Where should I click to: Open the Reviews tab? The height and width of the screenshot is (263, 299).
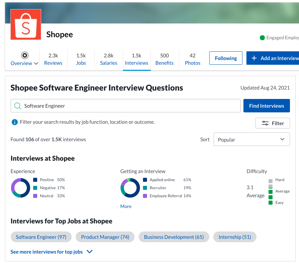[53, 59]
